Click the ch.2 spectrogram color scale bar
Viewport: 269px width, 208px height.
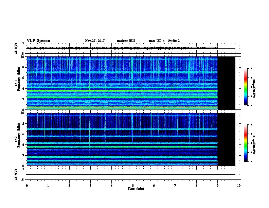click(246, 143)
